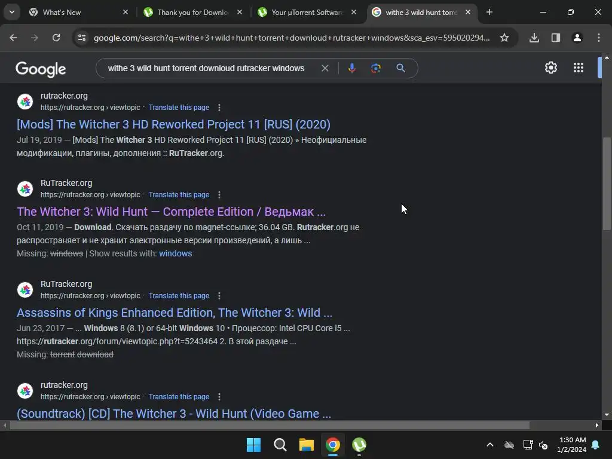The image size is (612, 459).
Task: Open more options for HD Reworked Project result
Action: point(219,108)
